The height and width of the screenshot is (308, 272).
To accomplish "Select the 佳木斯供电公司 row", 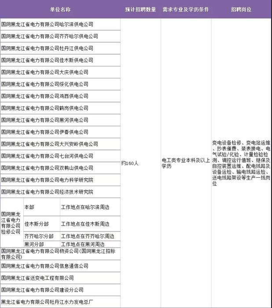I will tap(60, 60).
